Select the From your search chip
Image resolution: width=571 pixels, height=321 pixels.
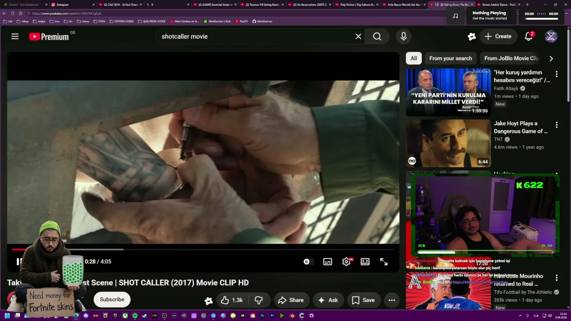pyautogui.click(x=451, y=58)
